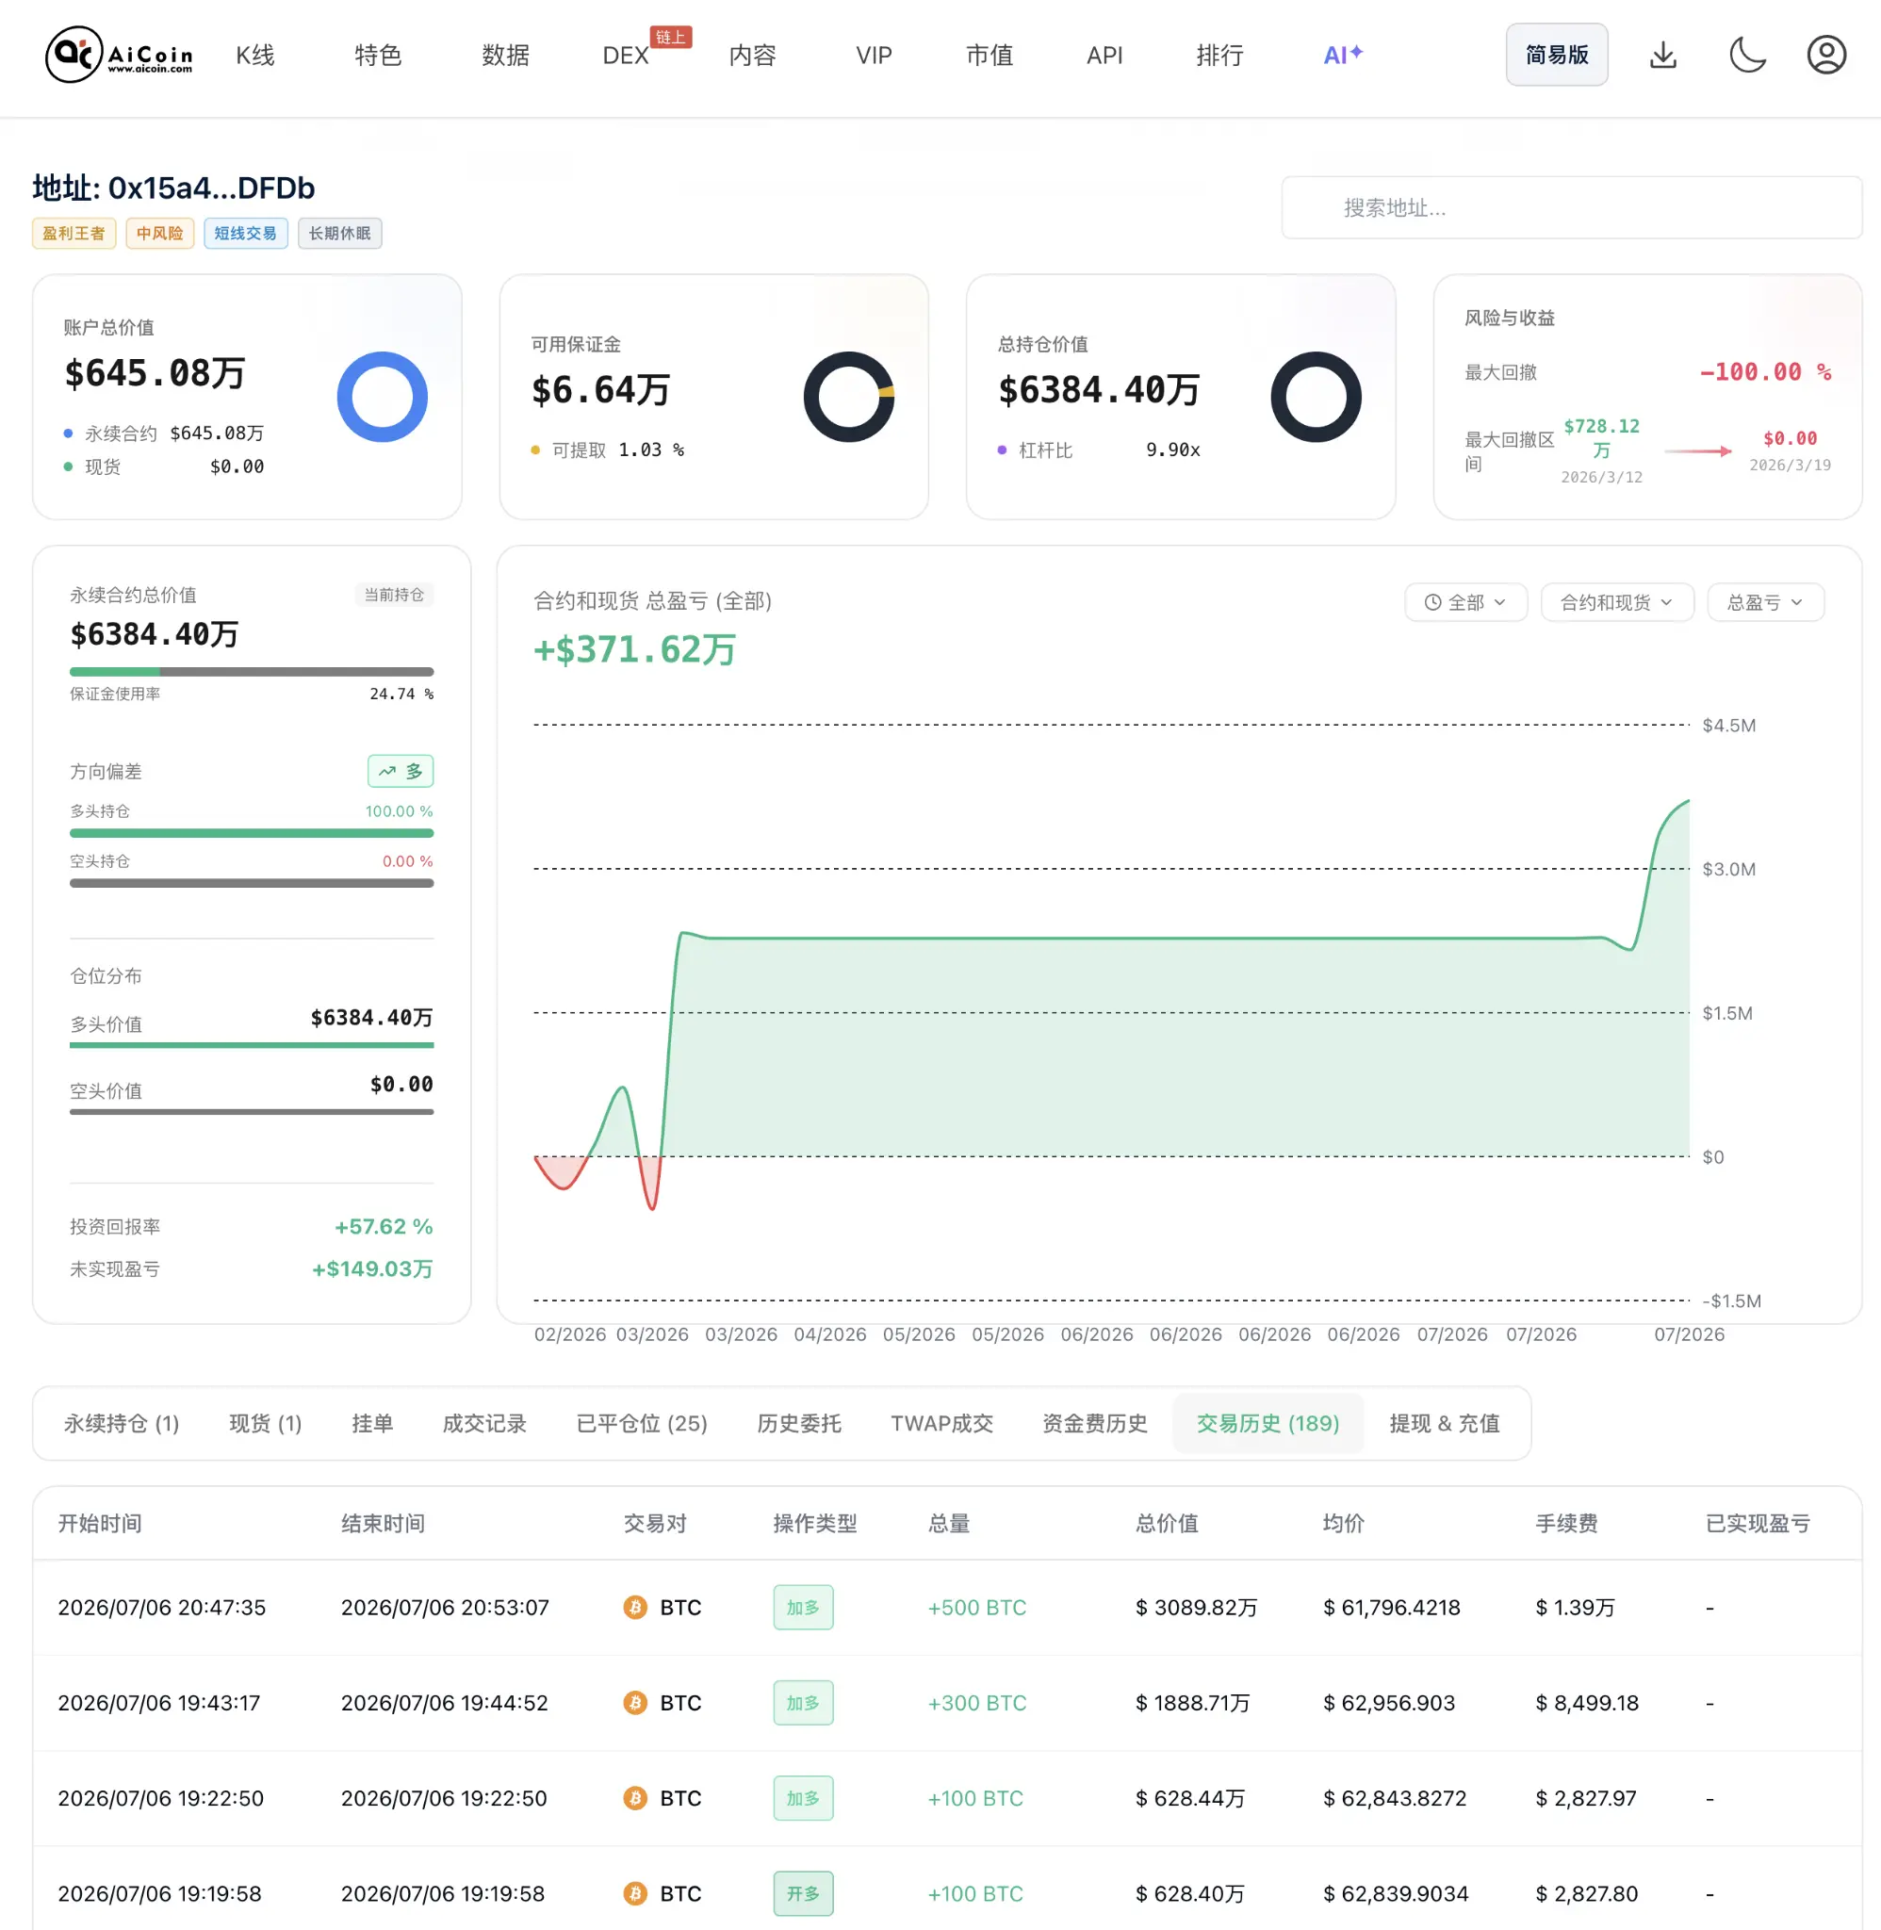Open the 特色 menu

[377, 56]
